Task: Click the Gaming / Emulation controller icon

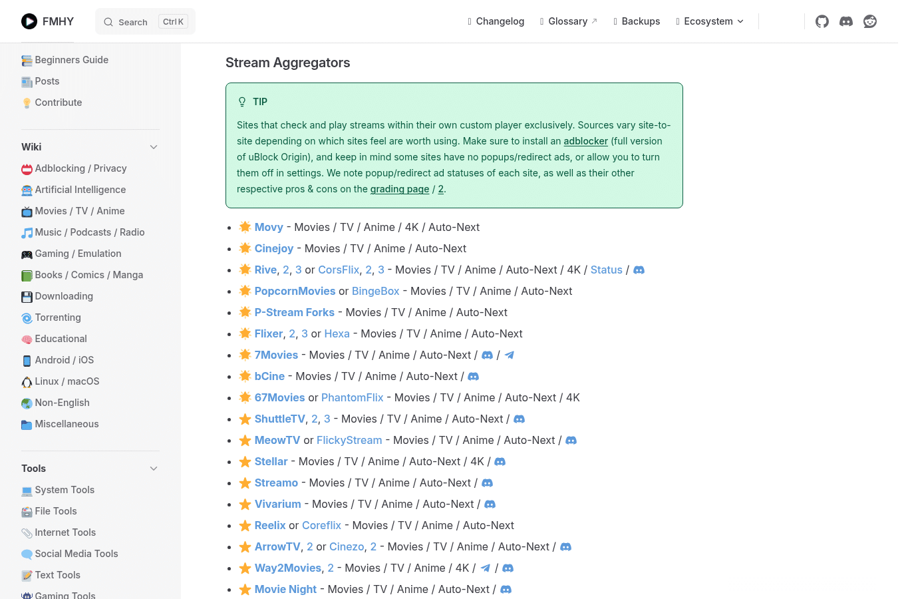Action: [27, 254]
